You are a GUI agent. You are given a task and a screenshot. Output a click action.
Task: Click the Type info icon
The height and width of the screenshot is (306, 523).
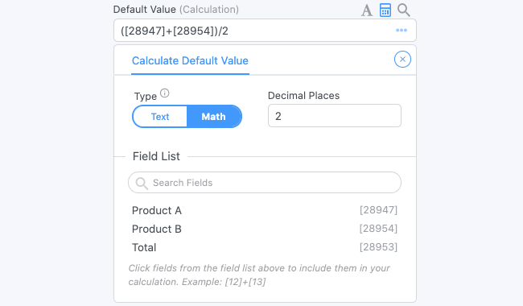(x=165, y=93)
